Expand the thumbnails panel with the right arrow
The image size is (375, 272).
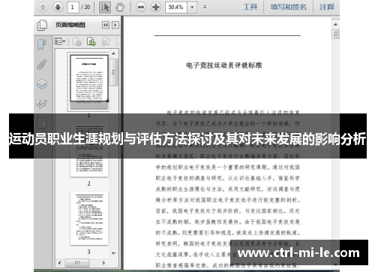tap(115, 25)
